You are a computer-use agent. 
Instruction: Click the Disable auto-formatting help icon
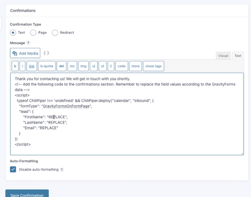pyautogui.click(x=62, y=169)
